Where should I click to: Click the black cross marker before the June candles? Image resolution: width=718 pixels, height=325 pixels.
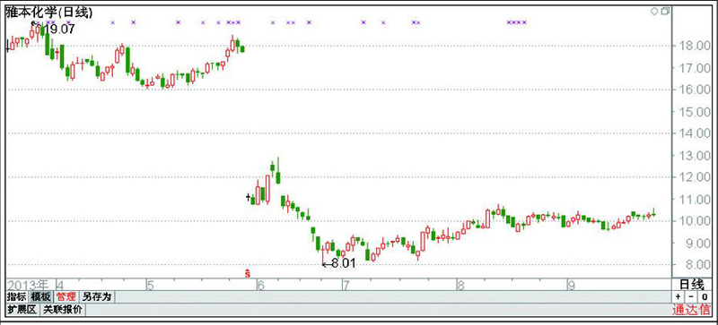point(248,197)
